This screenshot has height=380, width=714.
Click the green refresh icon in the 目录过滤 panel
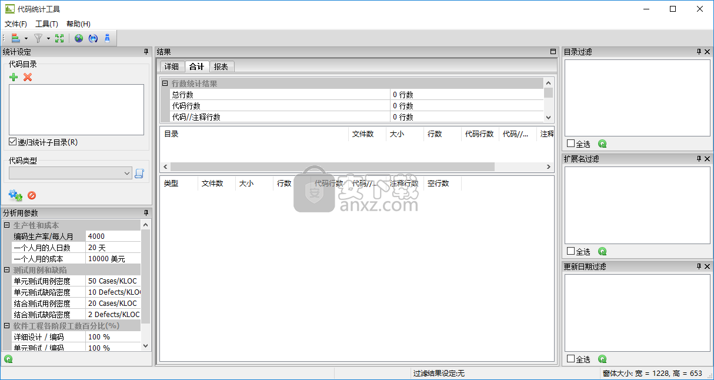602,144
